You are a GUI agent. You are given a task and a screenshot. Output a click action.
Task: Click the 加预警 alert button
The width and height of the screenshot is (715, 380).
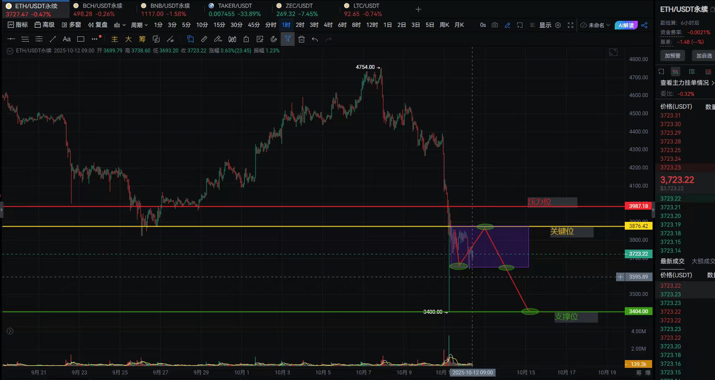[672, 55]
